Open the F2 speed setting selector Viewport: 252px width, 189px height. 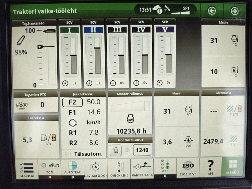click(72, 102)
